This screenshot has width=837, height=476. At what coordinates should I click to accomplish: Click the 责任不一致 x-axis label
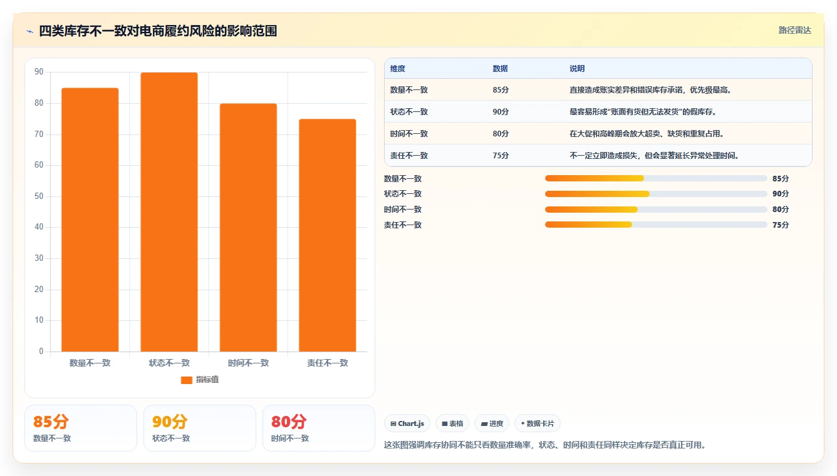point(327,363)
